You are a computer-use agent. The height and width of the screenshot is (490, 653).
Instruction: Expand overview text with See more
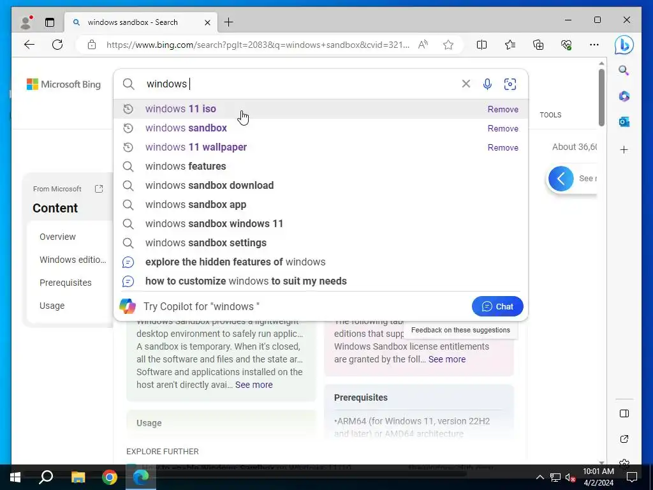click(254, 385)
